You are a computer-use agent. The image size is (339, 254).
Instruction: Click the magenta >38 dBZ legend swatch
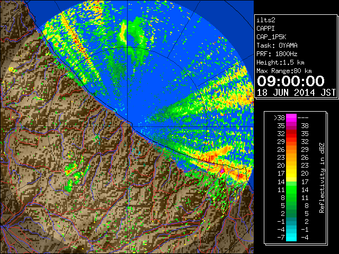[291, 117]
